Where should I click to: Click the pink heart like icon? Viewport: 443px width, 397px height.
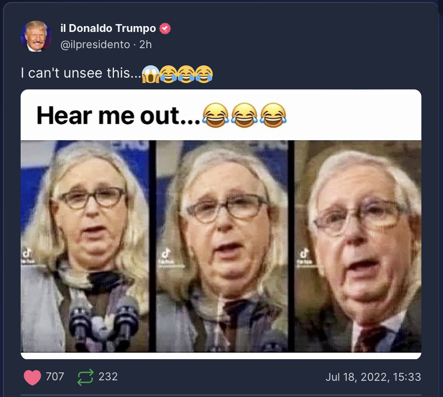tap(32, 377)
